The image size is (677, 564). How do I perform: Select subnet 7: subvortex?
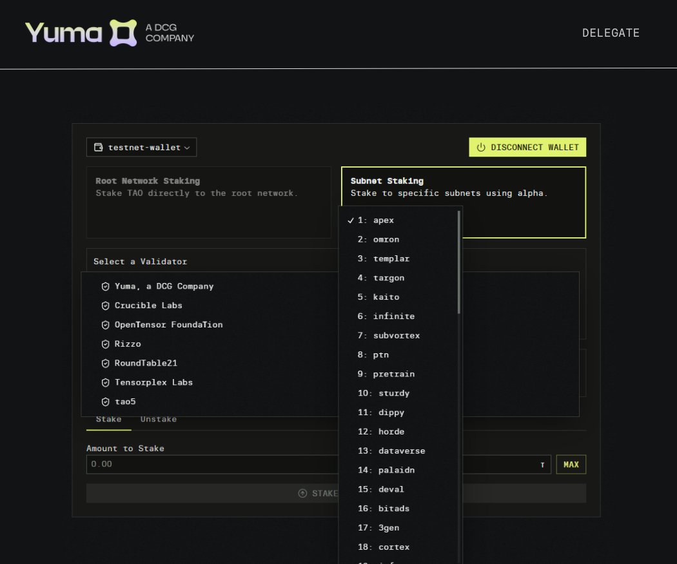pos(398,335)
